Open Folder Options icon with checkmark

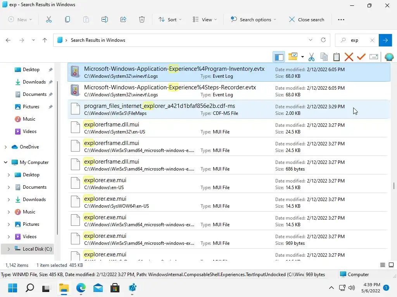tap(293, 56)
